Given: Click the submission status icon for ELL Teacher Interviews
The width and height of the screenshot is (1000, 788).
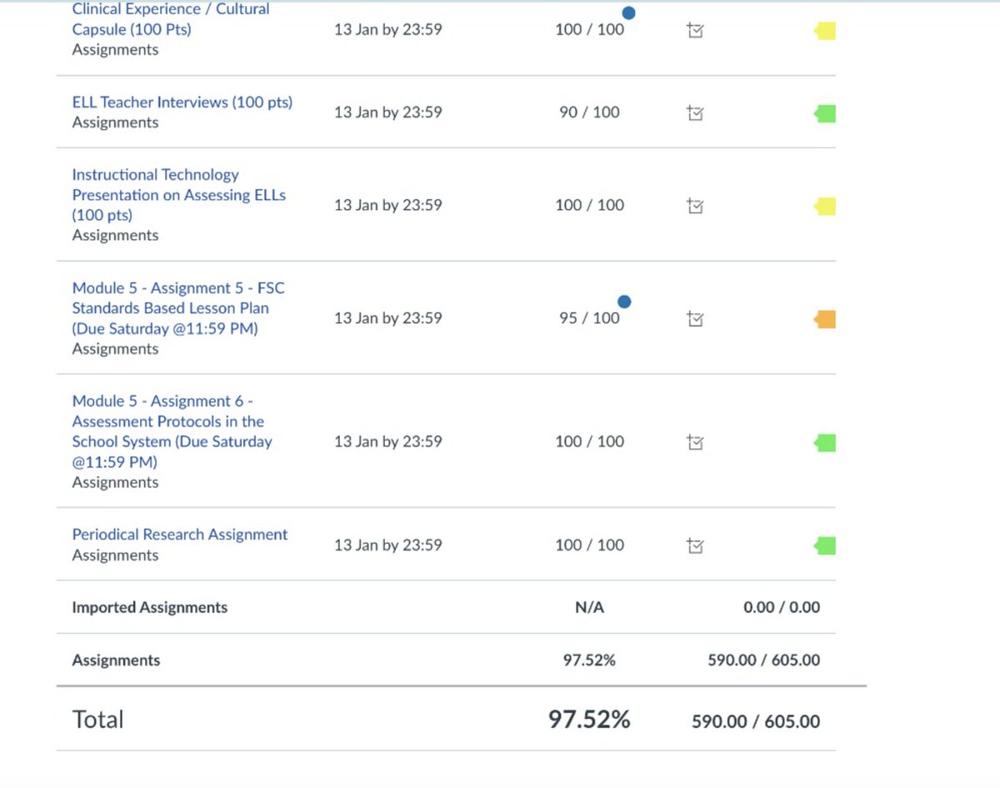Looking at the screenshot, I should (x=695, y=112).
